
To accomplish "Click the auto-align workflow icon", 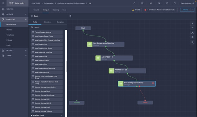I will click(x=192, y=33).
